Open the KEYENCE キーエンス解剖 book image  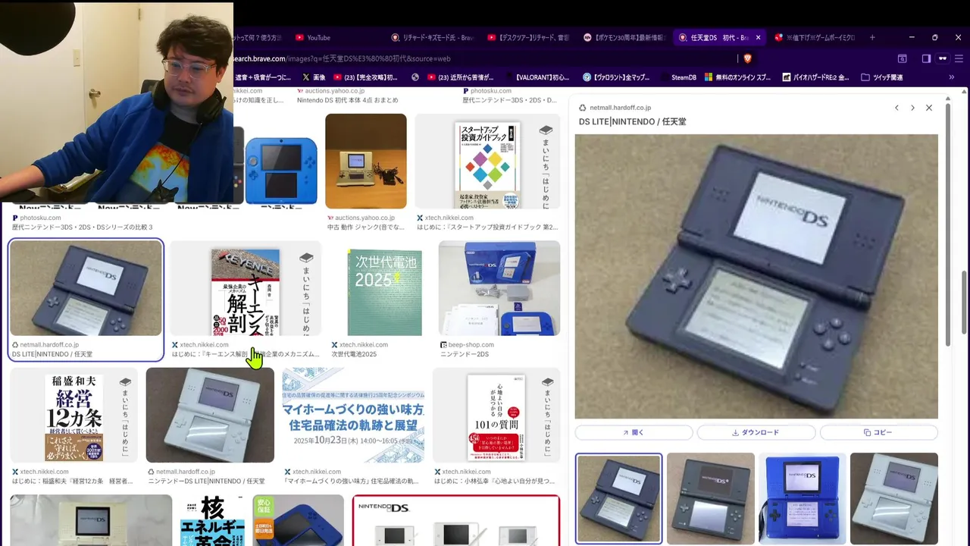[245, 288]
